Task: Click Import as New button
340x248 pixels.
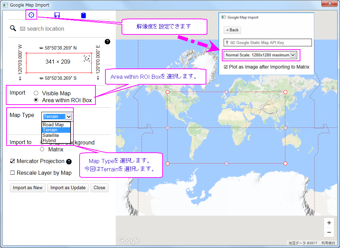Action: (28, 187)
